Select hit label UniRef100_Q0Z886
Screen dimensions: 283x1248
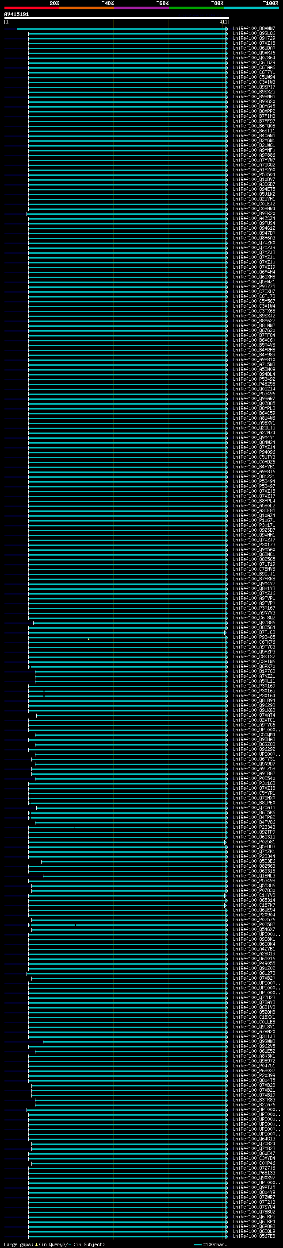[x=254, y=622]
